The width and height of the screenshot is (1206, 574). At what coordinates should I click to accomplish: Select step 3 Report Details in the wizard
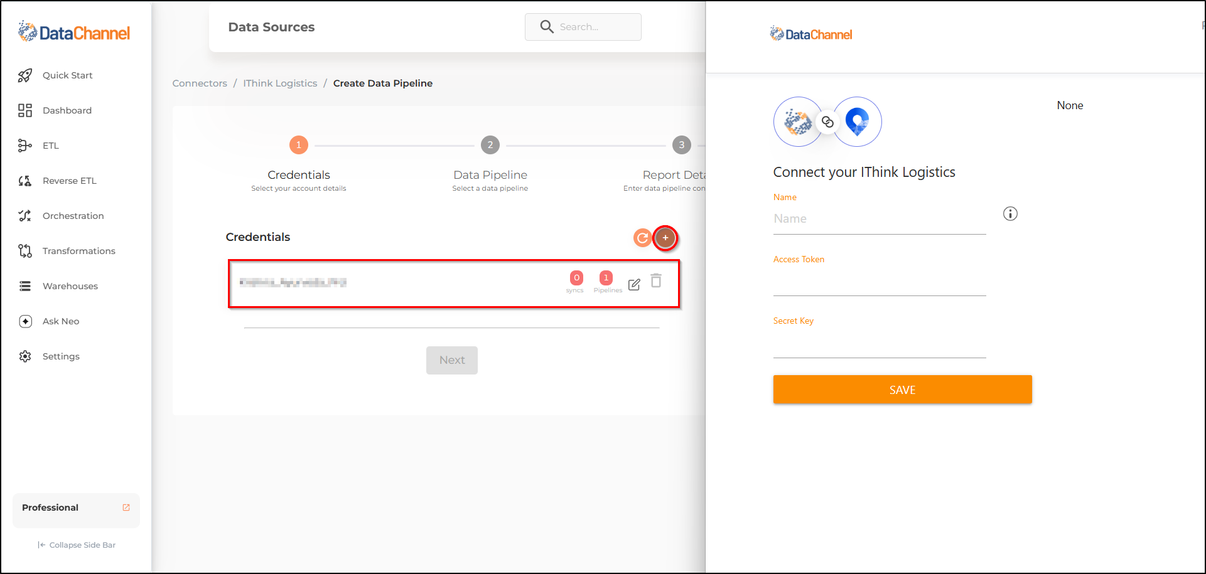pos(682,145)
